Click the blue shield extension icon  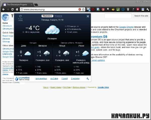123,9
